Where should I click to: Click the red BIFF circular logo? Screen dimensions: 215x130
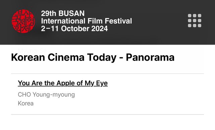[x=23, y=21]
